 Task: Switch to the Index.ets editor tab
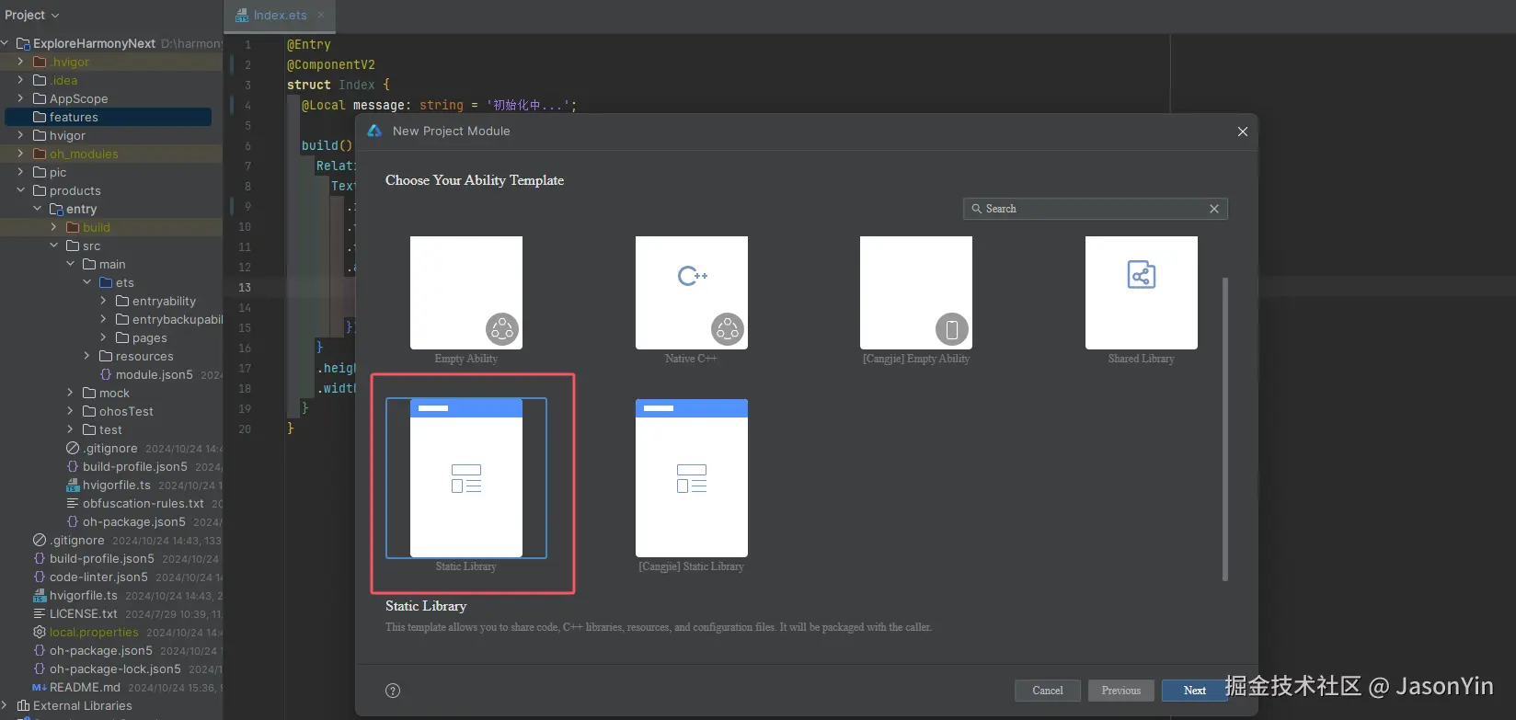point(281,15)
